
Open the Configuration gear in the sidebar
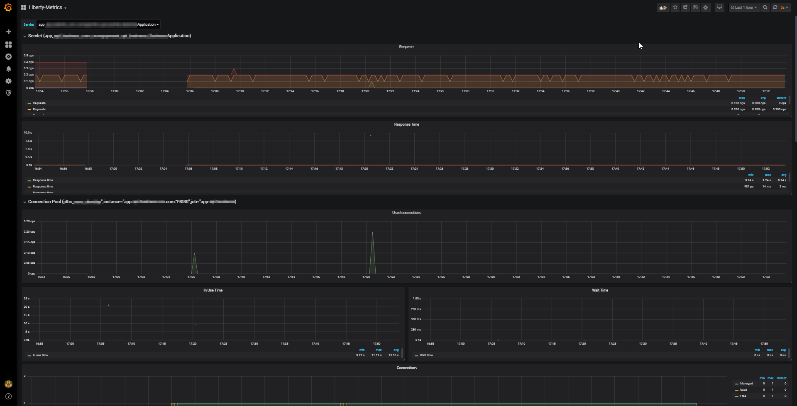(8, 81)
